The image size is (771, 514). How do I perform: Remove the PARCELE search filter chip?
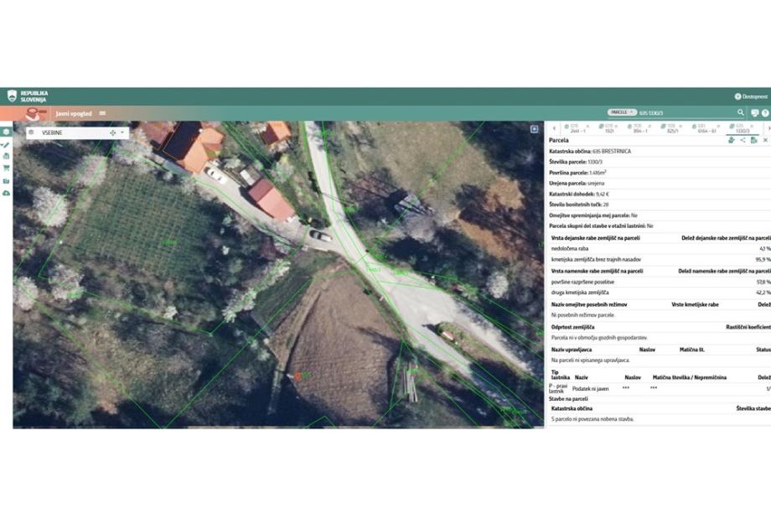(x=632, y=112)
